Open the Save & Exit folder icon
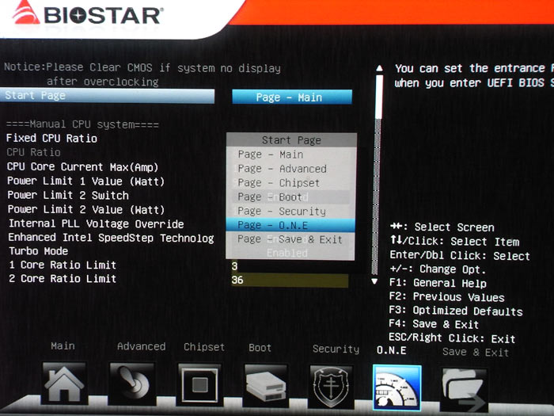 tap(464, 387)
